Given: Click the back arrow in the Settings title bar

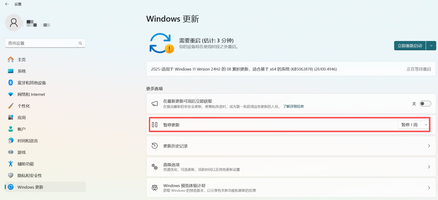Looking at the screenshot, I should (7, 4).
